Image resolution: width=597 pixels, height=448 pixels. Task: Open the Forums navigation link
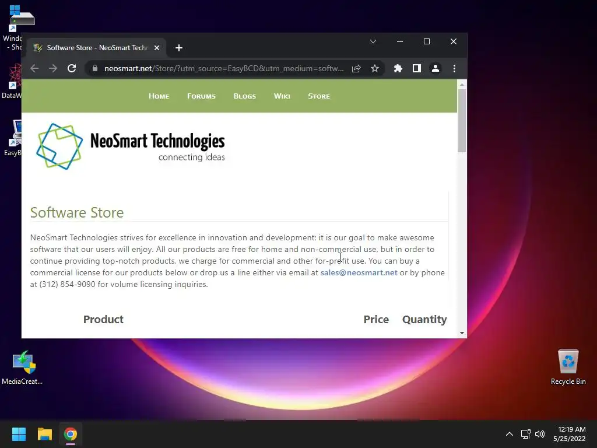201,96
